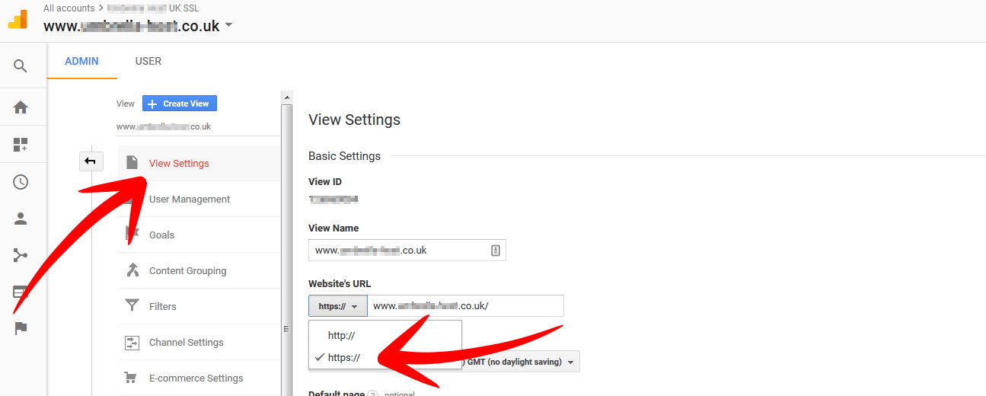The width and height of the screenshot is (986, 396).
Task: Open Audience person icon
Action: point(21,219)
